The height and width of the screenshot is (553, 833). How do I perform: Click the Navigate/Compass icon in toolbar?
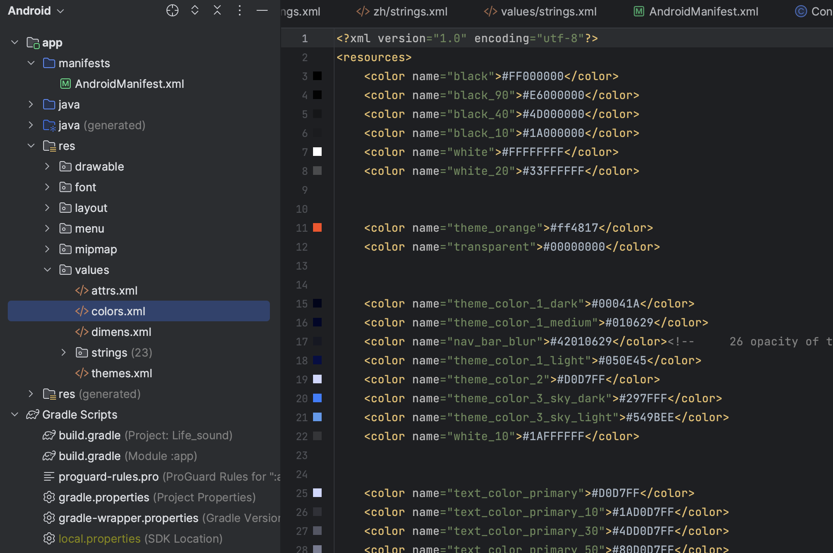tap(172, 10)
